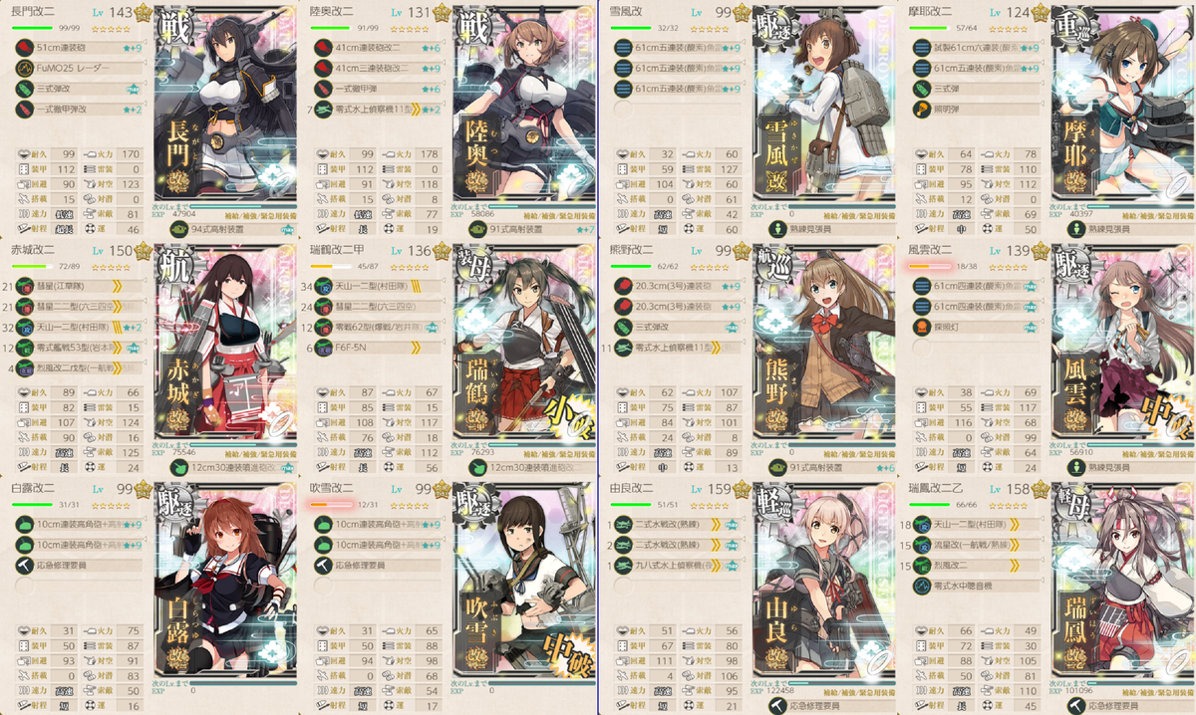Open Zuikaku's F6F-5N equipment slot
The image size is (1196, 715).
pos(381,349)
